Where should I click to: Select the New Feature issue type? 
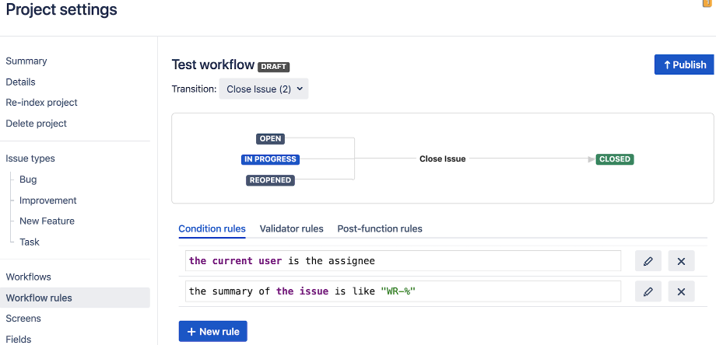click(x=47, y=221)
